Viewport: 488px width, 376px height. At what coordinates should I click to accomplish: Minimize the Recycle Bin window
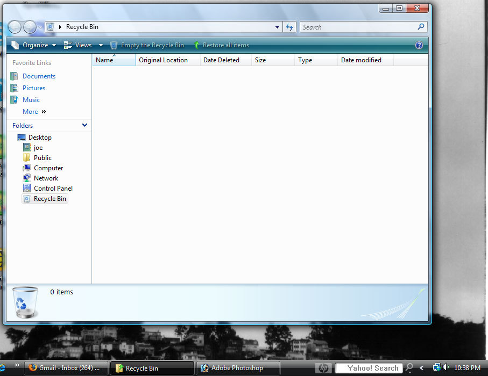point(386,9)
